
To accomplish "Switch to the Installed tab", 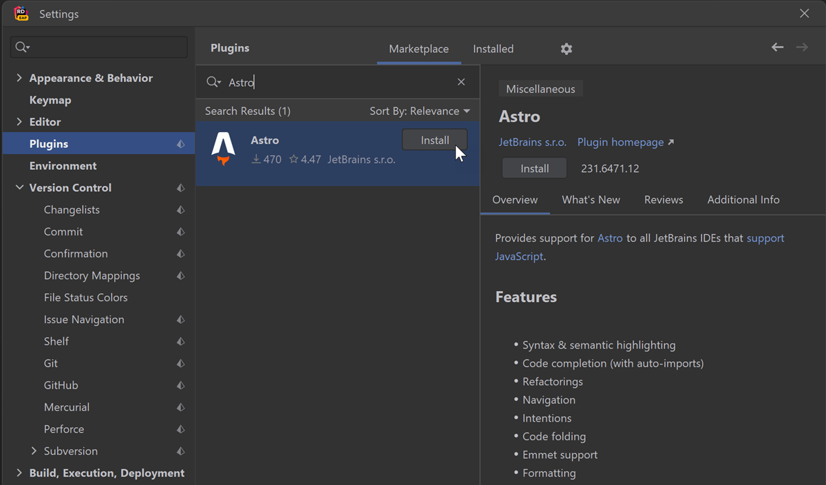I will coord(493,49).
